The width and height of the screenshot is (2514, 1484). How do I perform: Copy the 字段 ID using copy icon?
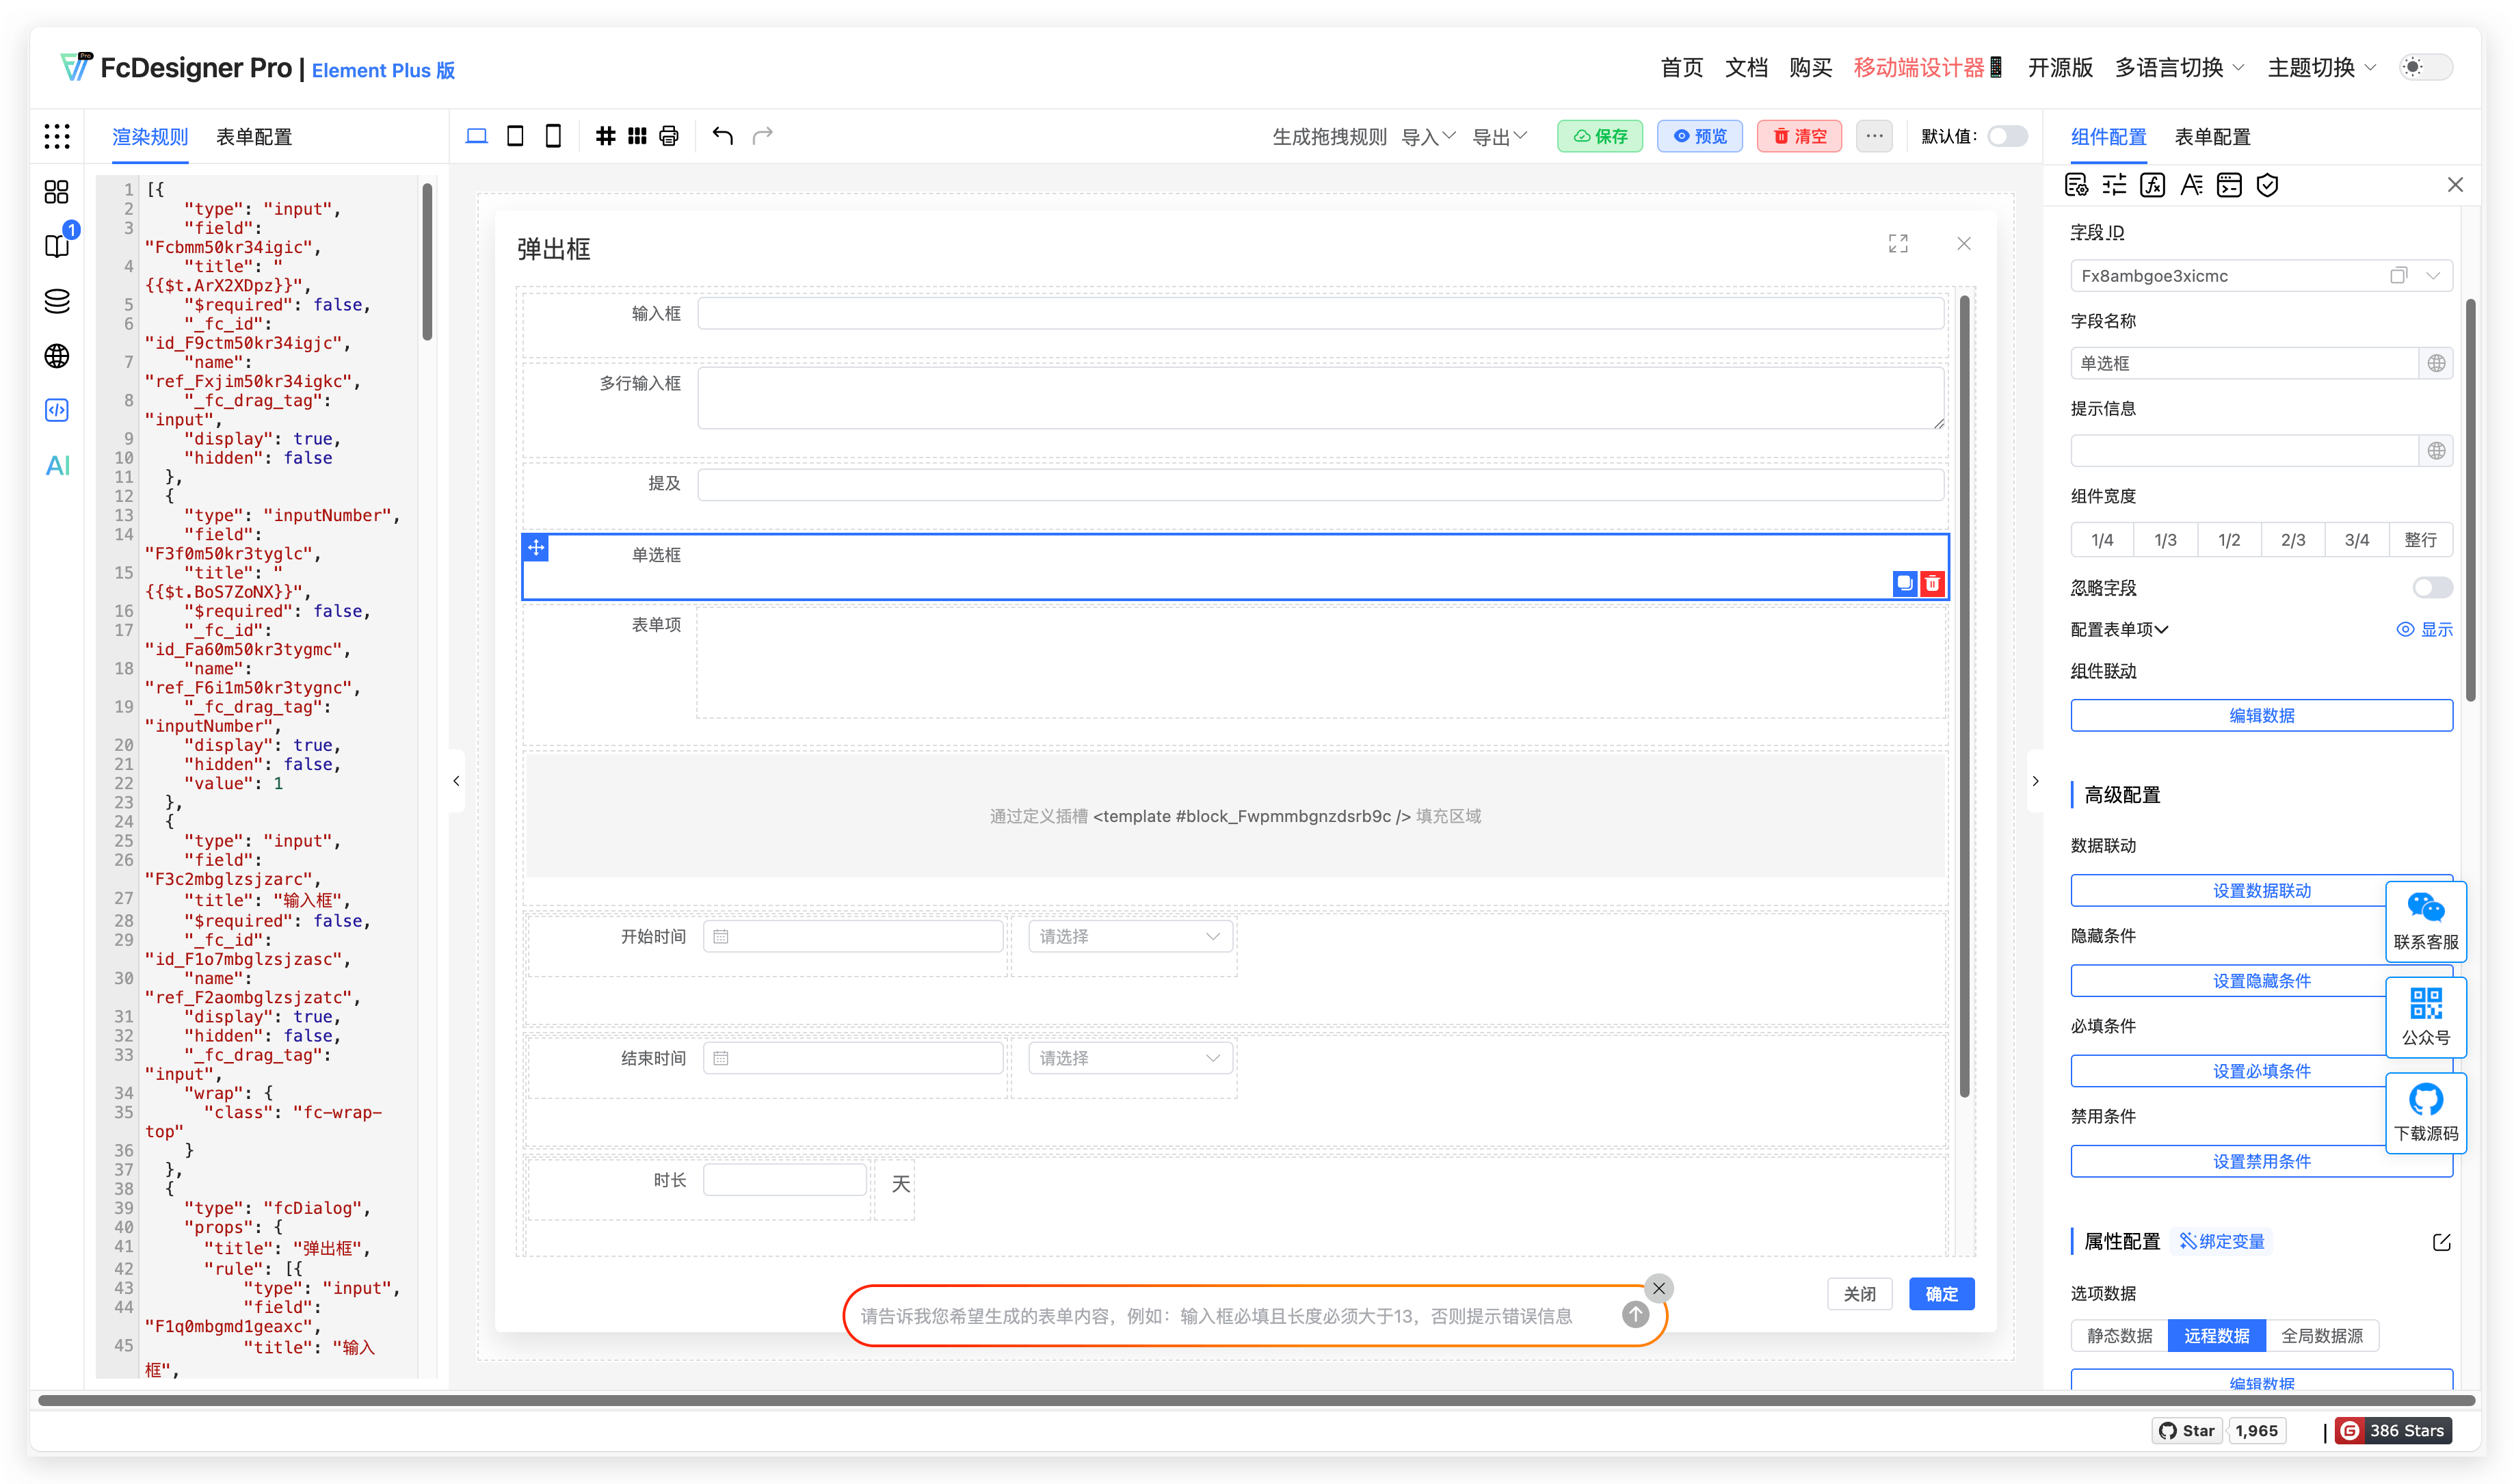pyautogui.click(x=2398, y=275)
